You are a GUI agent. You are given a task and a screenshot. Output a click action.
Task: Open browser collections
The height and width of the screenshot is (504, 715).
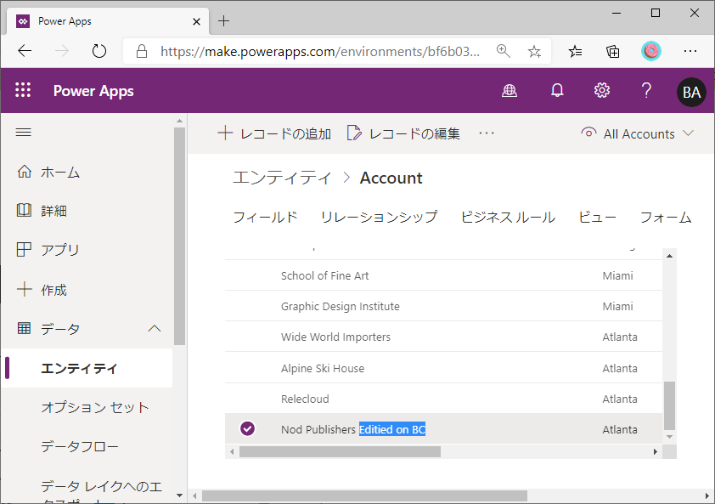612,51
